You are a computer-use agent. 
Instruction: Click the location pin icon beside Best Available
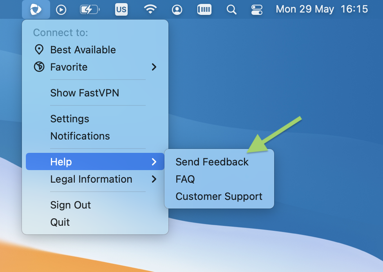(39, 50)
